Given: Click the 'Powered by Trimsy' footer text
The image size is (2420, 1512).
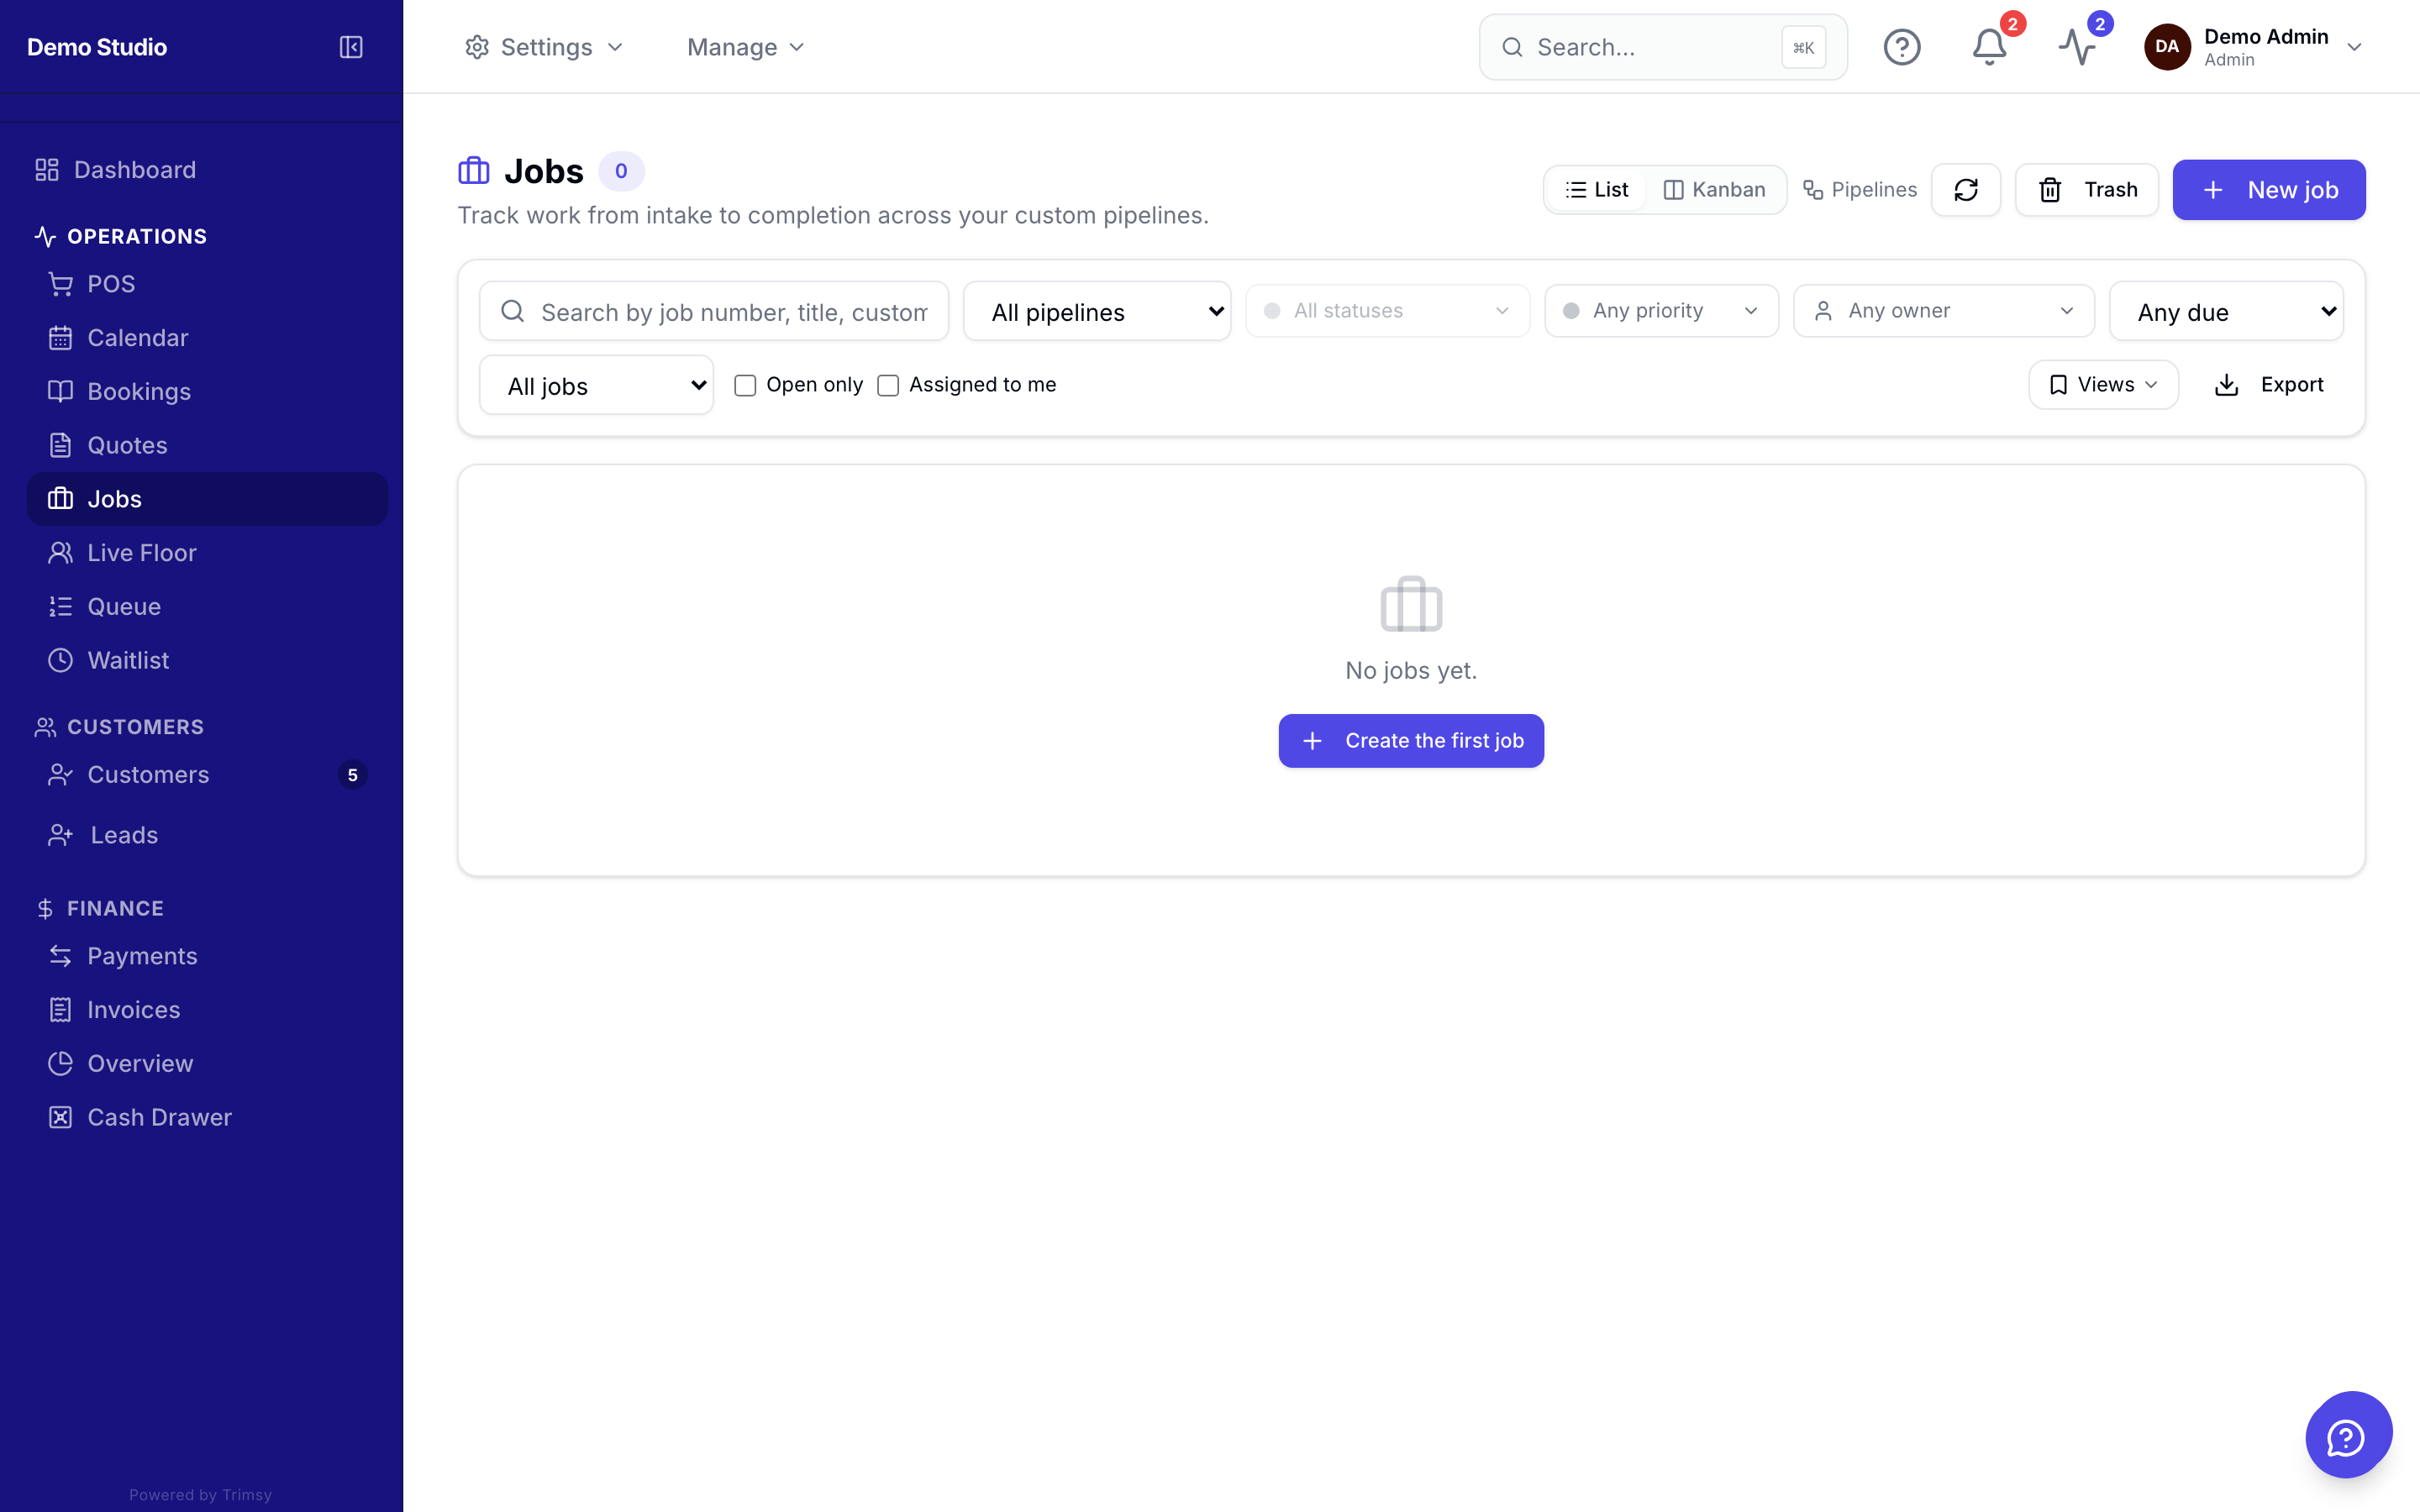Looking at the screenshot, I should (200, 1495).
